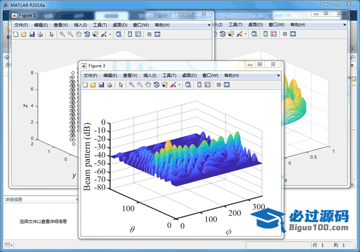Viewport: 360px width, 252px height.
Task: Select Zoom In tool in Figure 1
Action: (62, 34)
